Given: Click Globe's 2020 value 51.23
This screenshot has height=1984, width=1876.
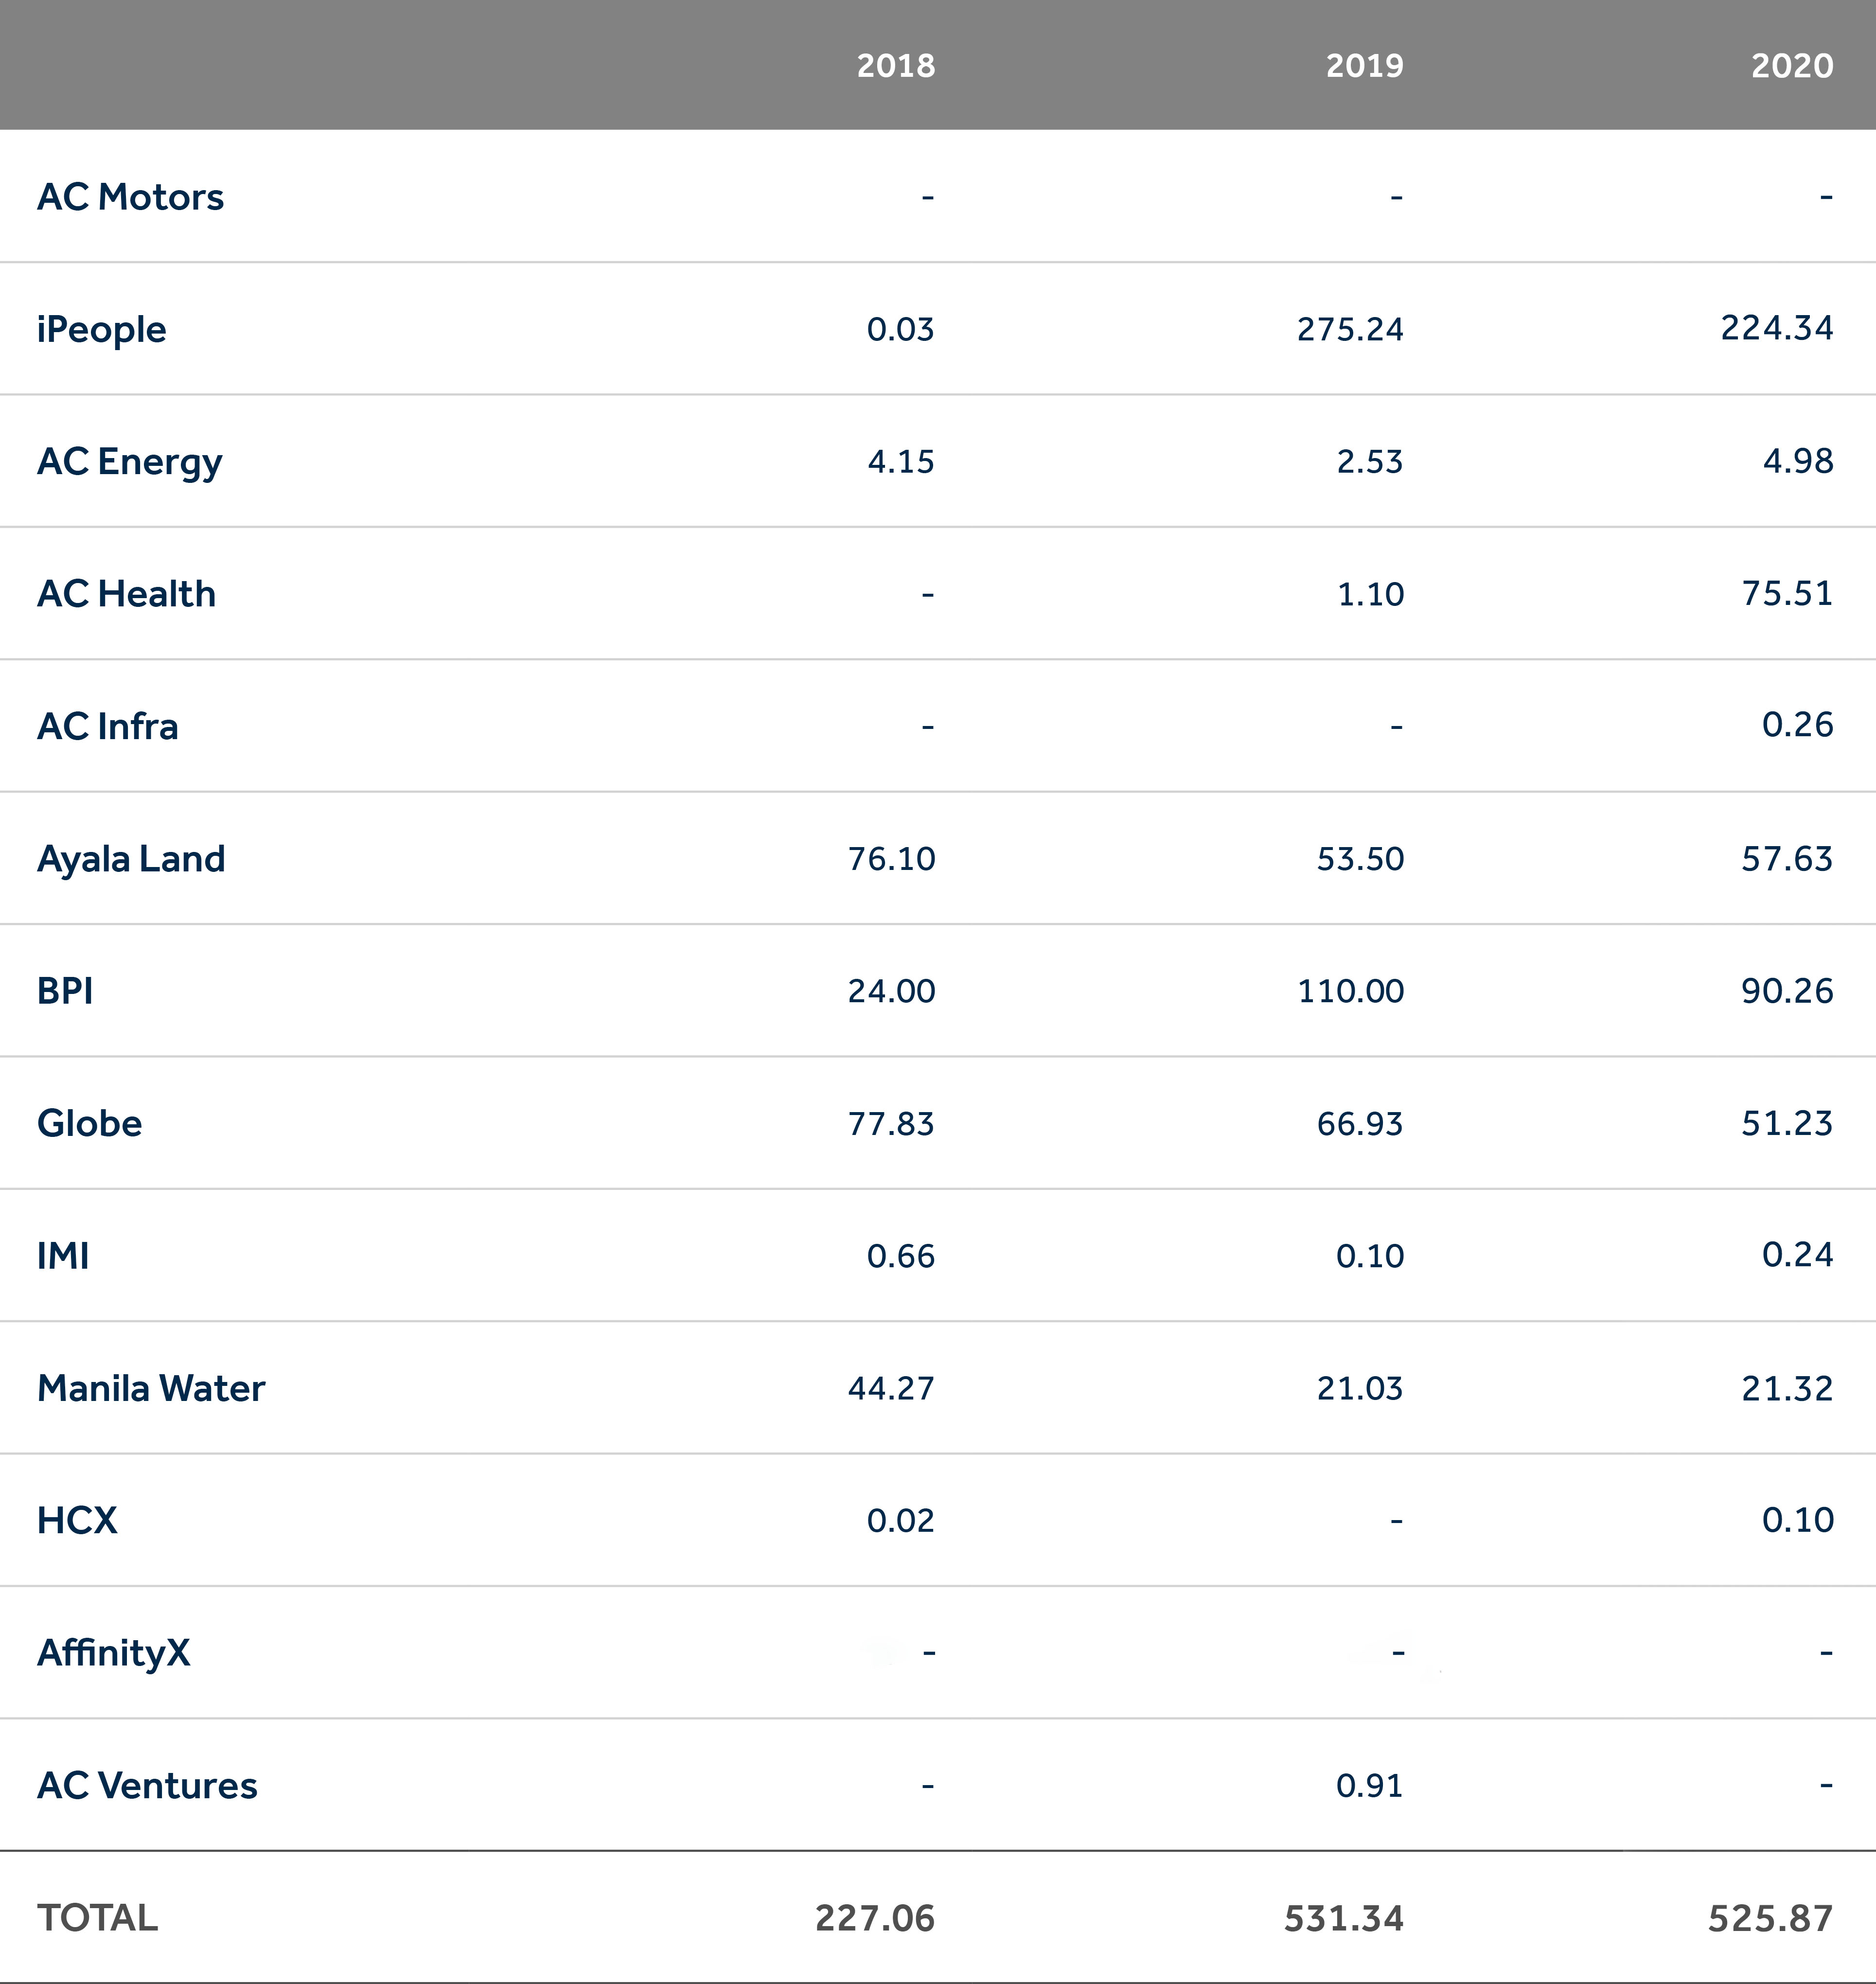Looking at the screenshot, I should [x=1787, y=1123].
